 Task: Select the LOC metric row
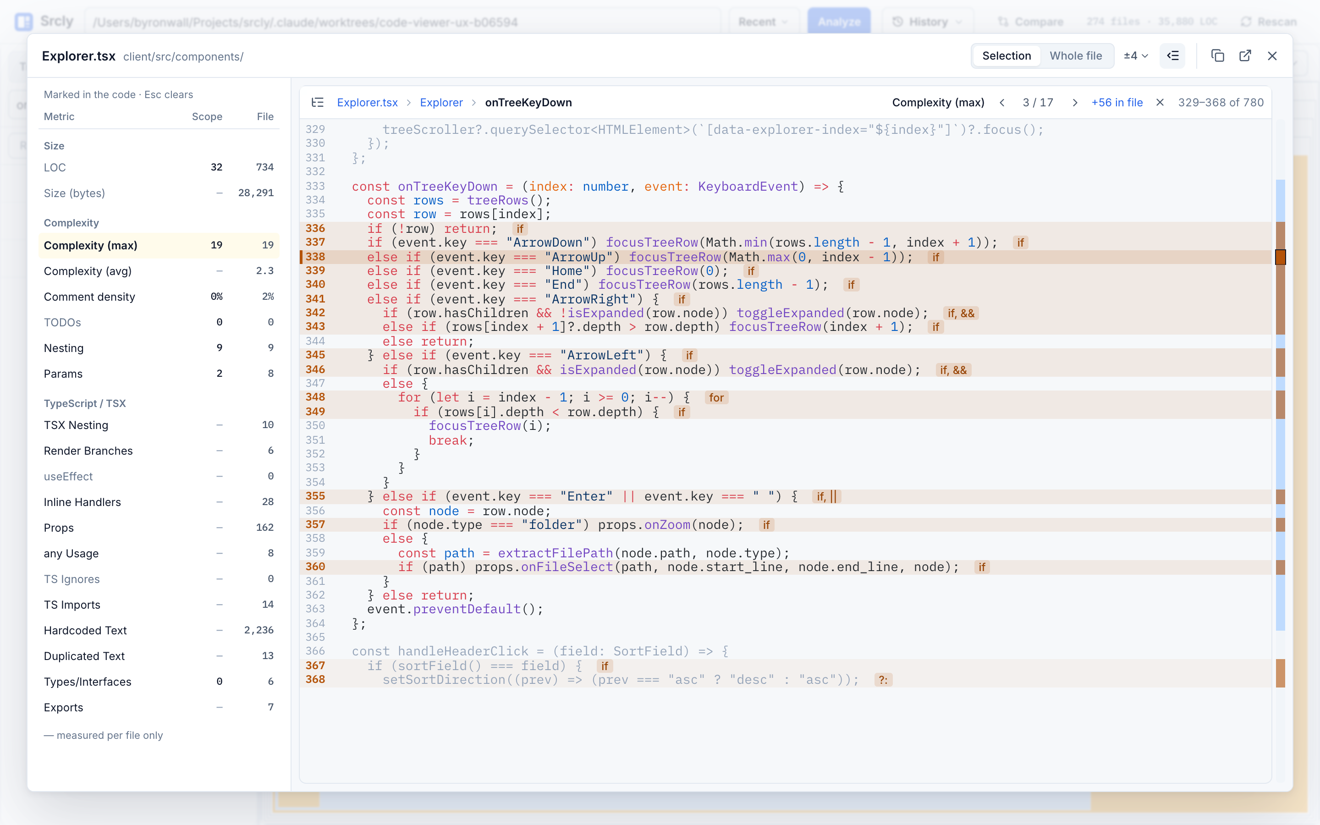click(x=159, y=167)
